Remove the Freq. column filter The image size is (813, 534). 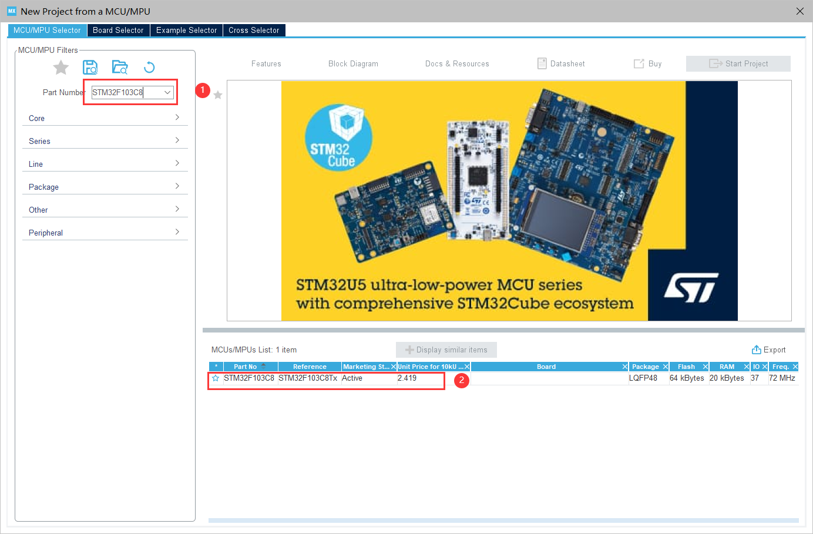pyautogui.click(x=797, y=366)
